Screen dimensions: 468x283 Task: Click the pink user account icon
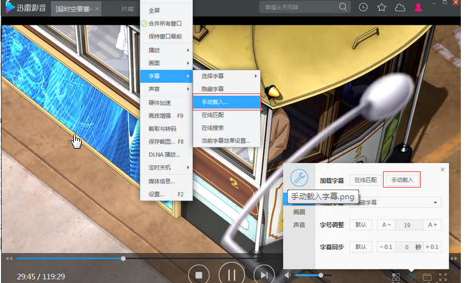419,8
